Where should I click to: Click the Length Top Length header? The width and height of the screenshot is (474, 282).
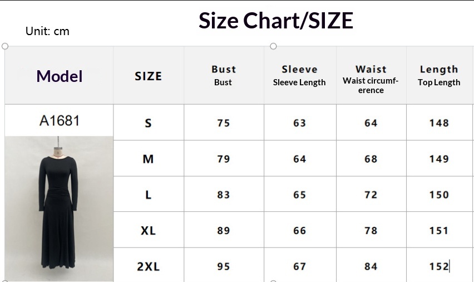[439, 75]
